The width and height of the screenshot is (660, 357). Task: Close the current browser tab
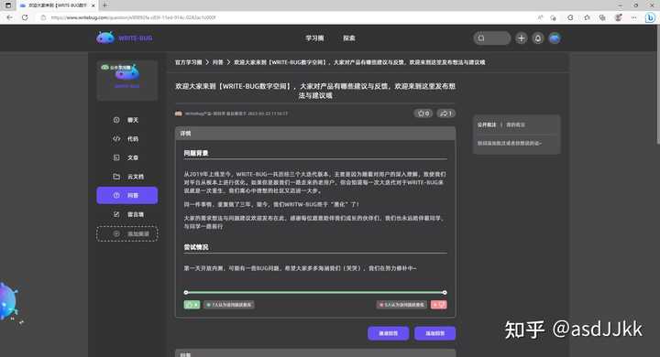[93, 5]
